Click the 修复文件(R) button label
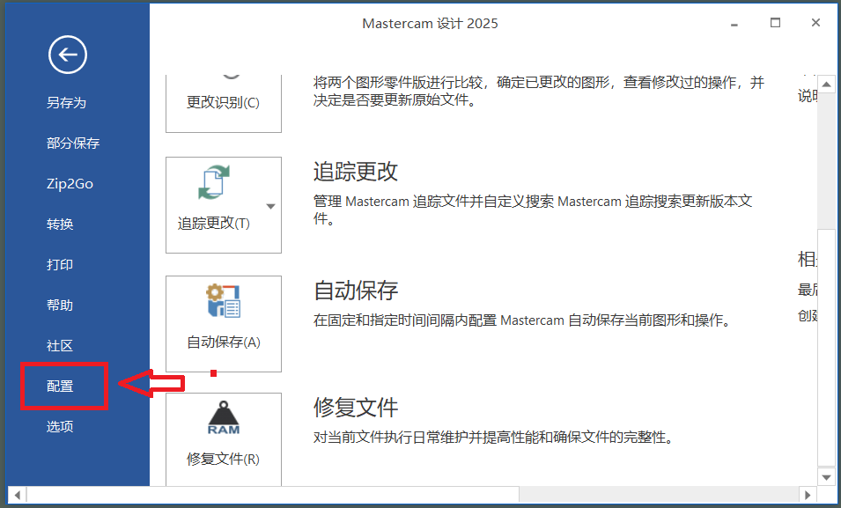 (x=223, y=460)
